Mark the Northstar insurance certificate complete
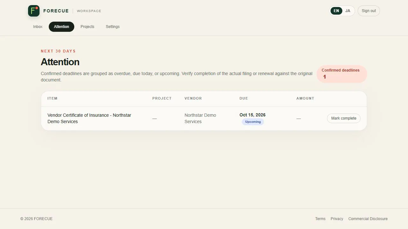 tap(344, 118)
